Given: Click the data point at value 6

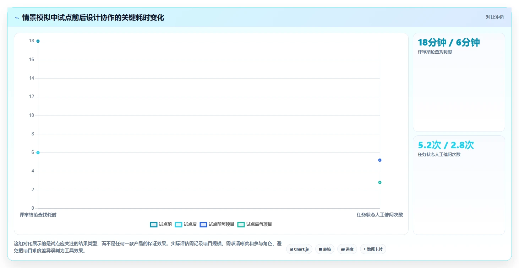Looking at the screenshot, I should (38, 152).
